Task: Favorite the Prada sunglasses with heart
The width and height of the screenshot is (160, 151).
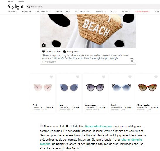Action: 51,77
